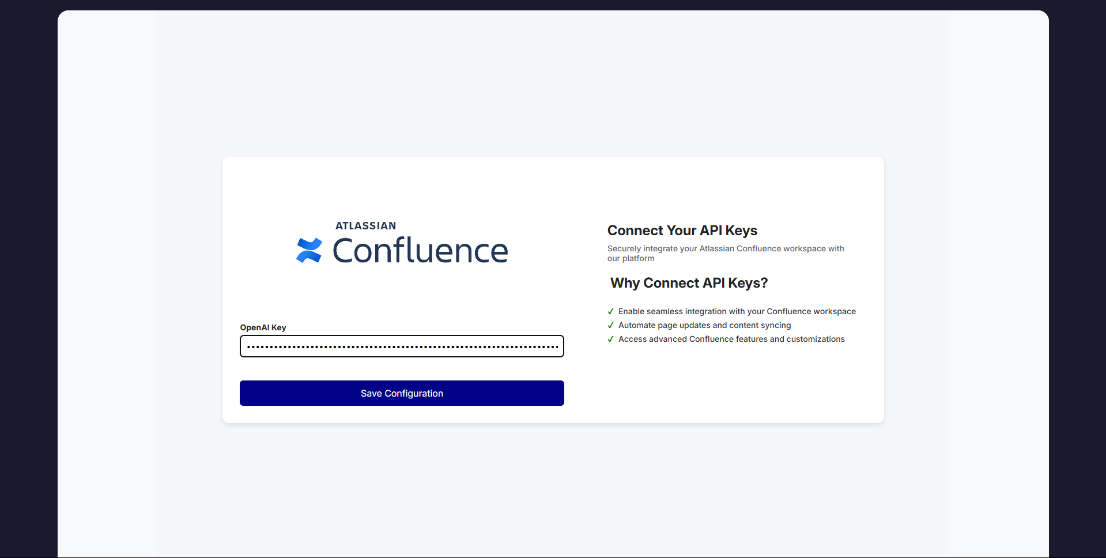Image resolution: width=1106 pixels, height=558 pixels.
Task: Select the 'Connect Your API Keys' heading
Action: (682, 231)
